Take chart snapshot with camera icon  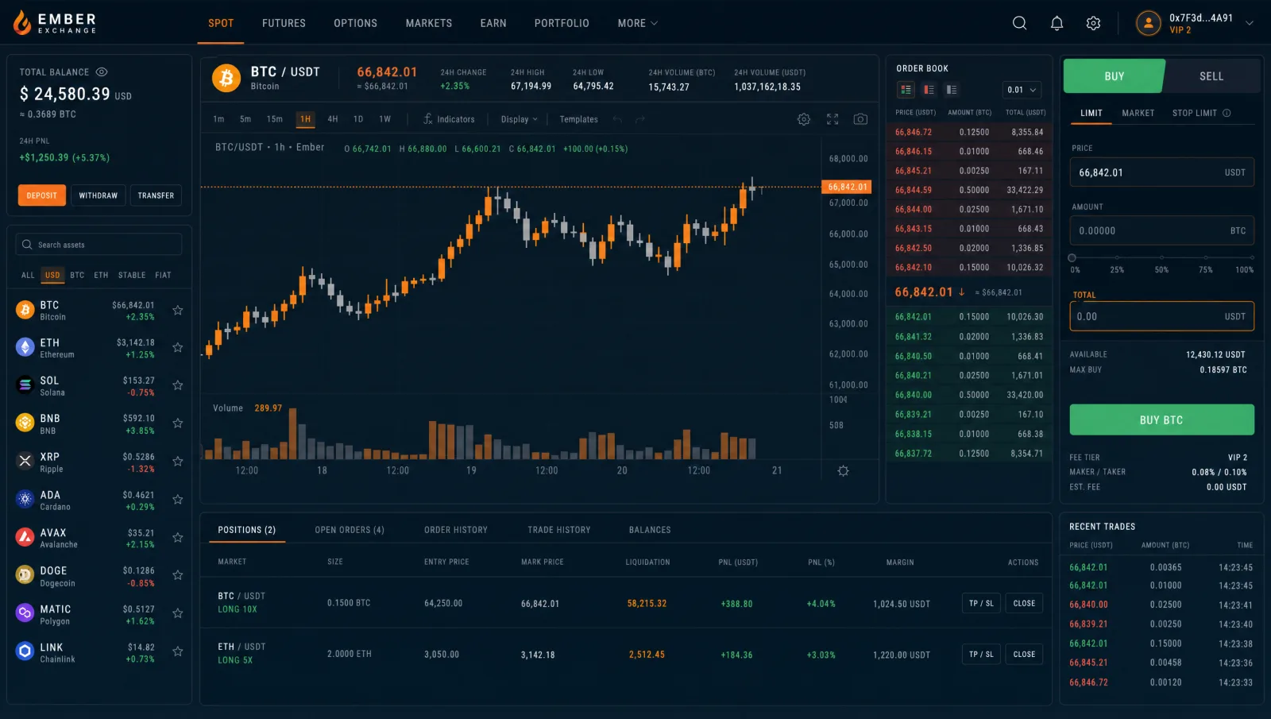click(x=860, y=119)
